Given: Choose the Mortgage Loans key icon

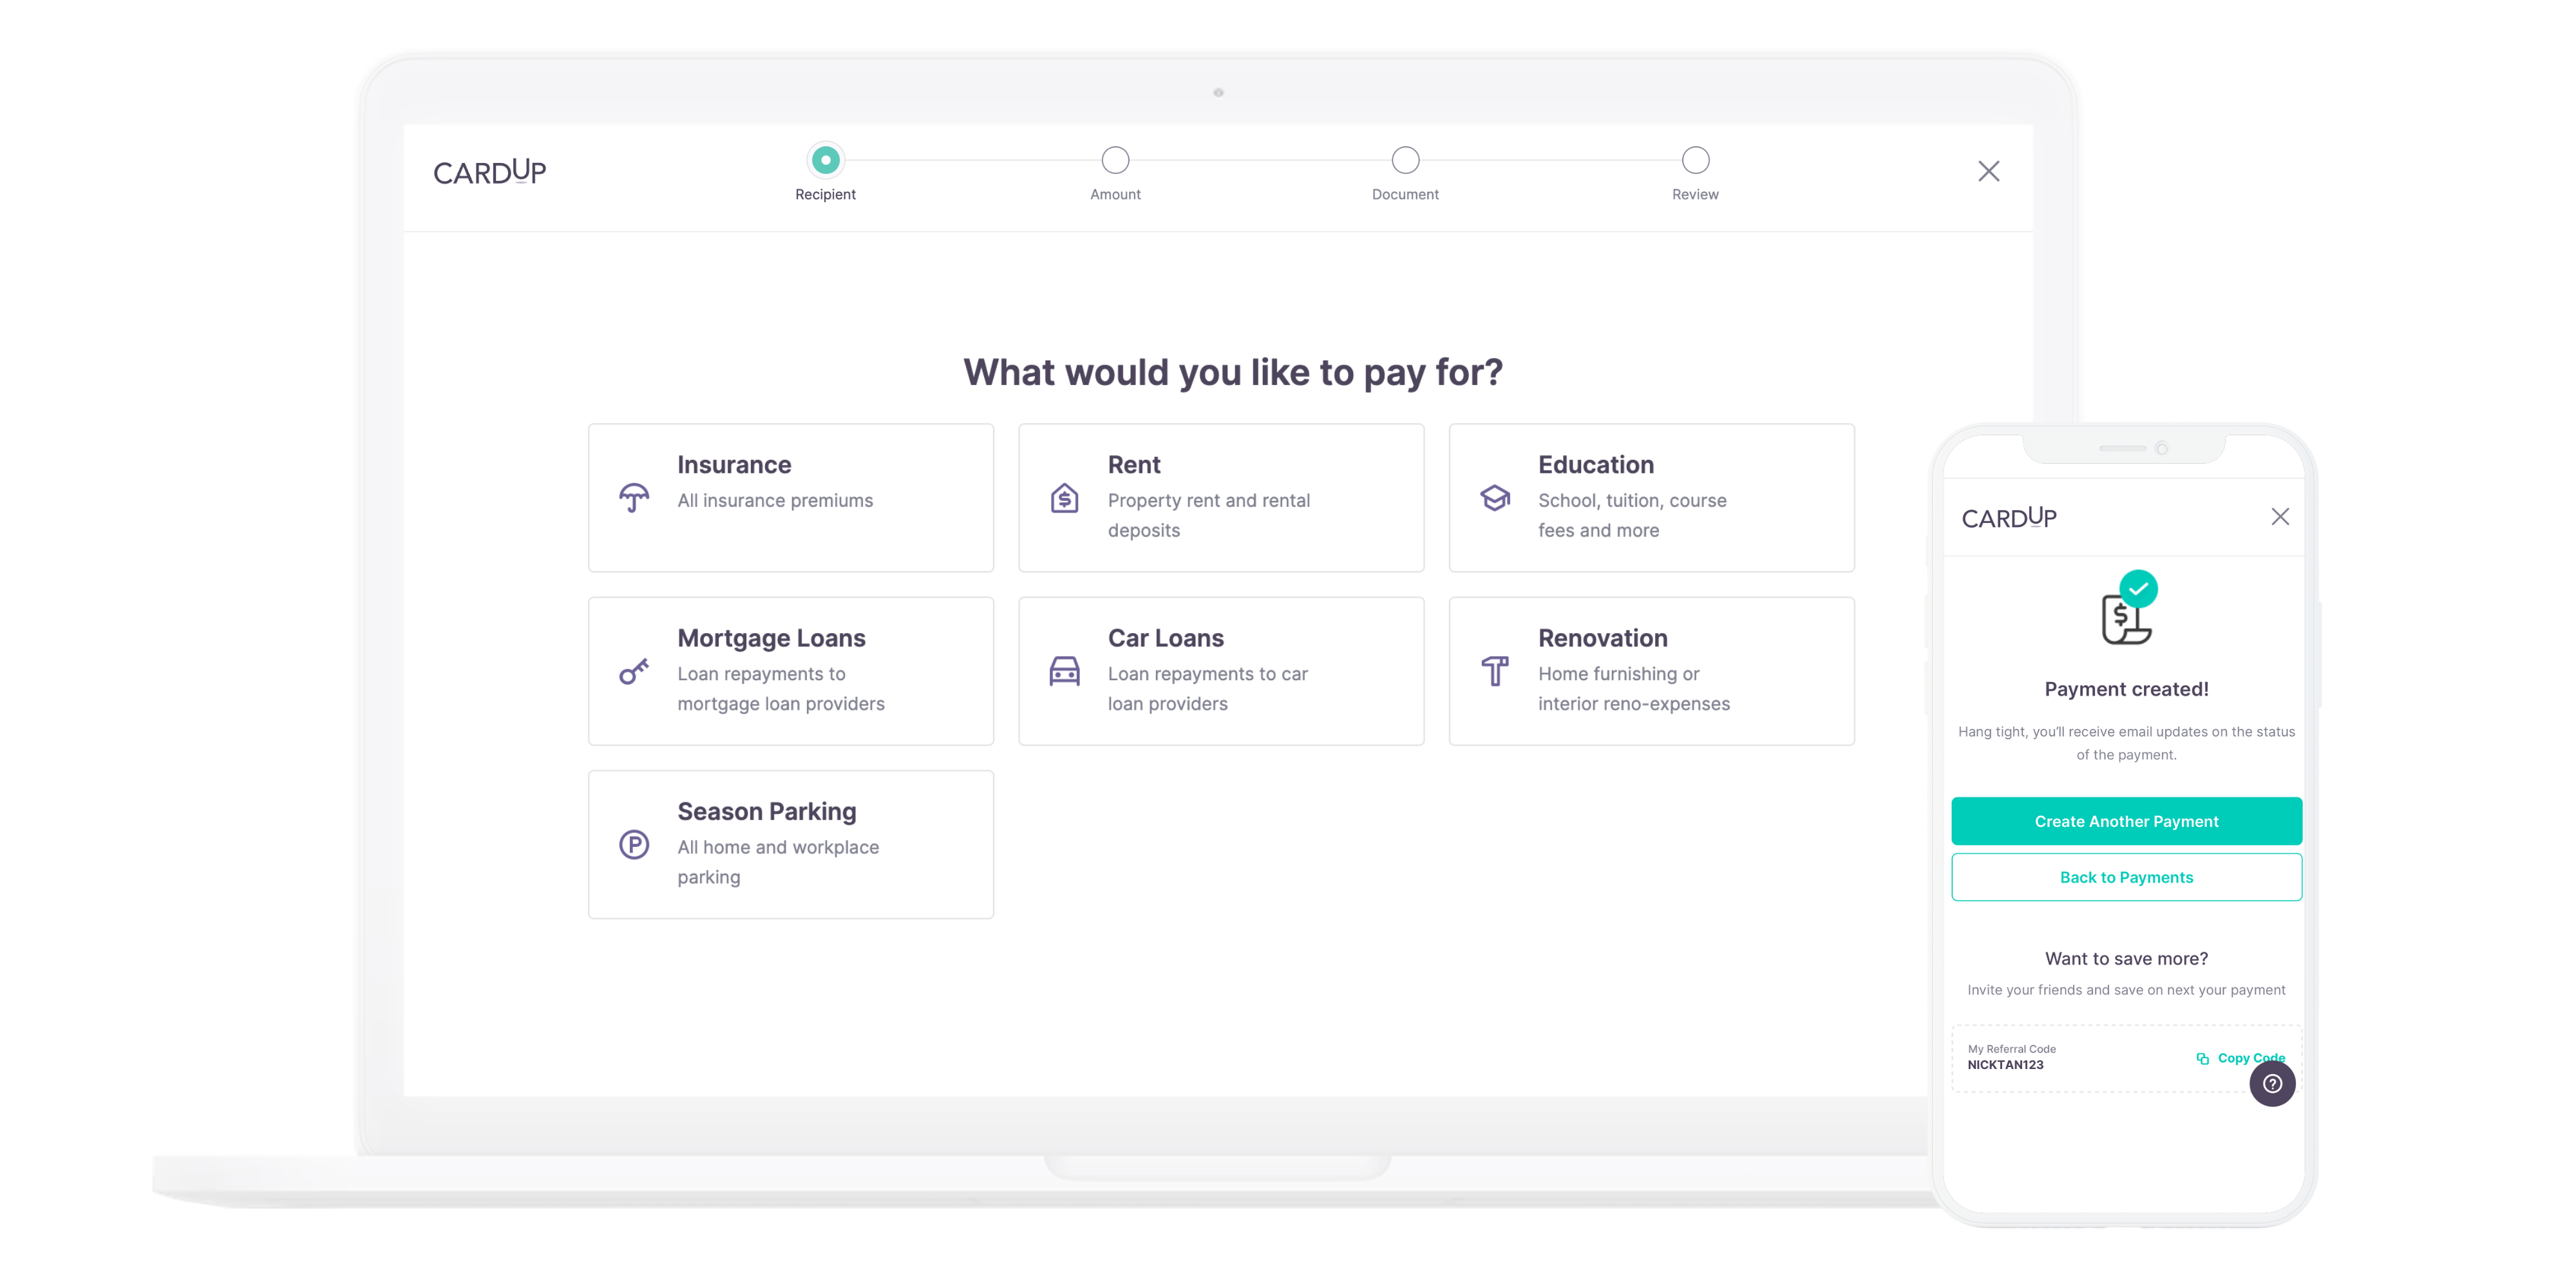Looking at the screenshot, I should [634, 671].
